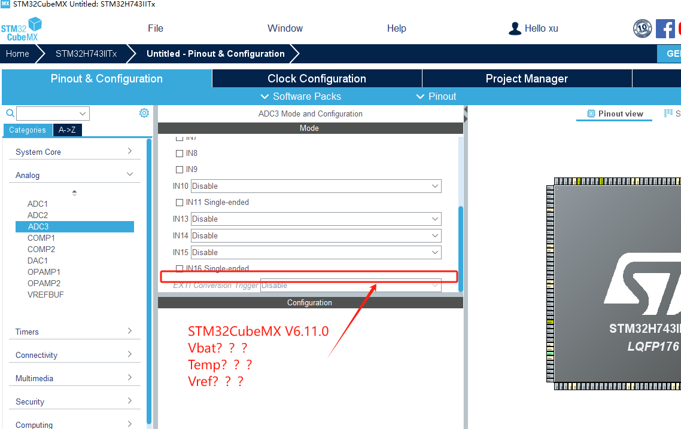This screenshot has height=429, width=681.
Task: Click the MX icon in the title bar
Action: (5, 4)
